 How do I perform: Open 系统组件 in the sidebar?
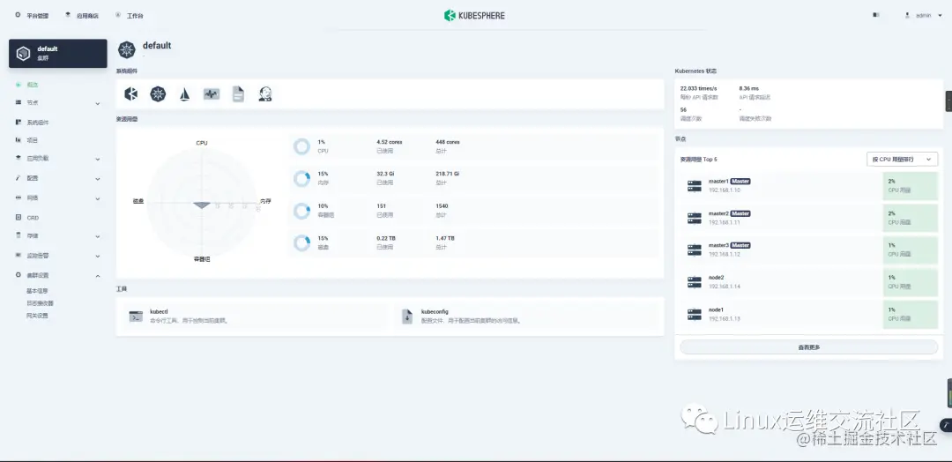(x=38, y=122)
